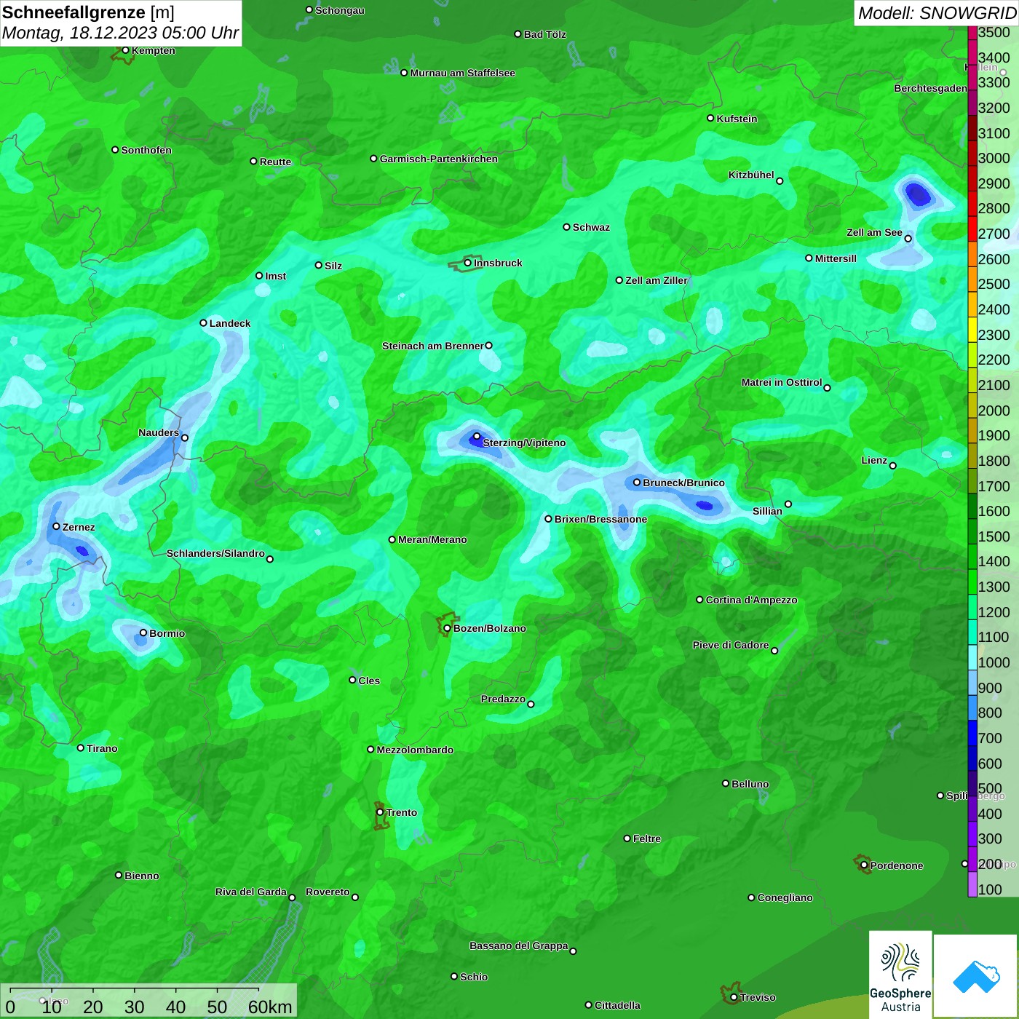
Task: Click the Tirano marker dot
Action: 81,748
